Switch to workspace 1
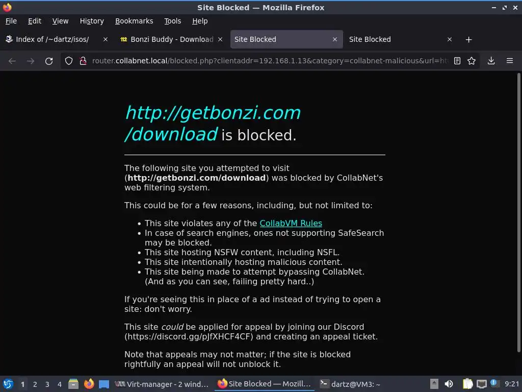This screenshot has width=522, height=392. 22,384
